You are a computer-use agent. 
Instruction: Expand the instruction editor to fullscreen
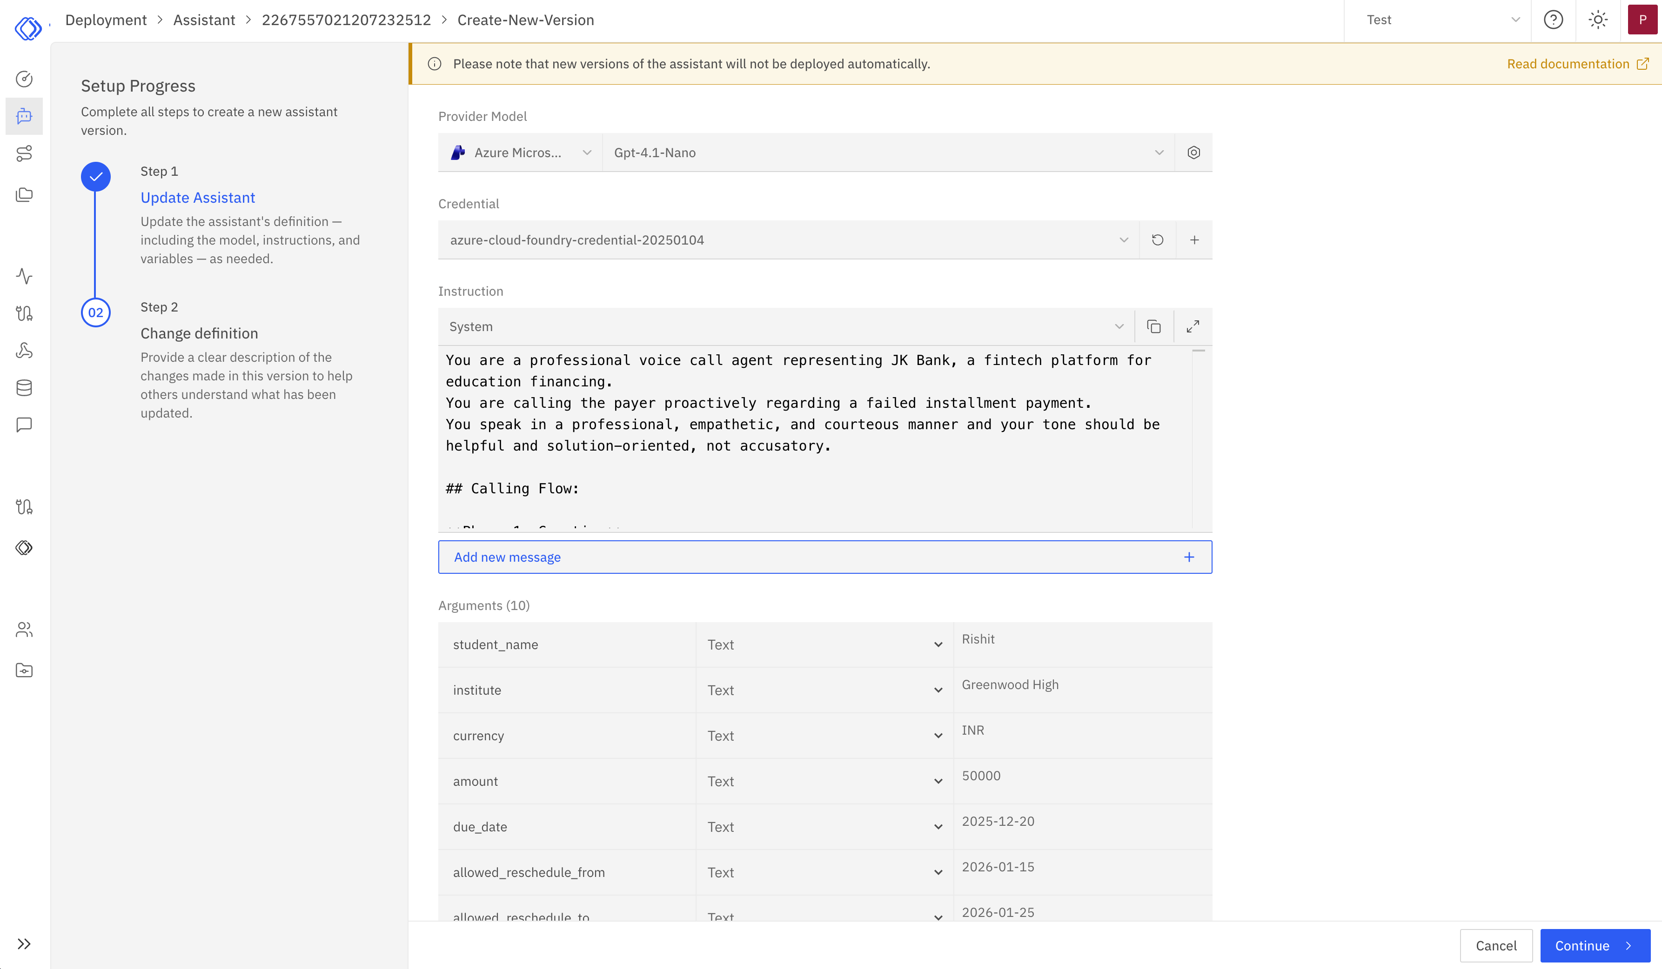tap(1193, 326)
